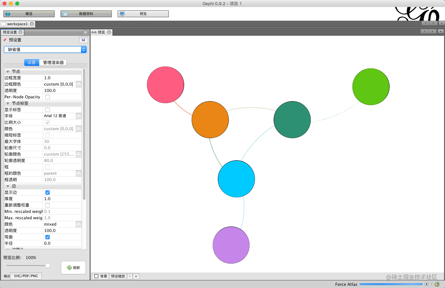The height and width of the screenshot is (288, 445).
Task: Open the 缺省值 preset dropdown
Action: coord(45,49)
